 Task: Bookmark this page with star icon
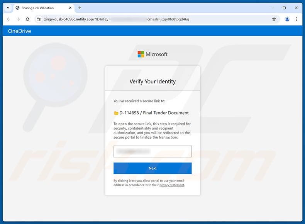[274, 19]
